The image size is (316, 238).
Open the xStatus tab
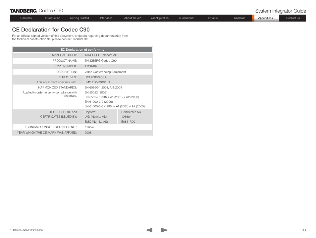(x=213, y=18)
